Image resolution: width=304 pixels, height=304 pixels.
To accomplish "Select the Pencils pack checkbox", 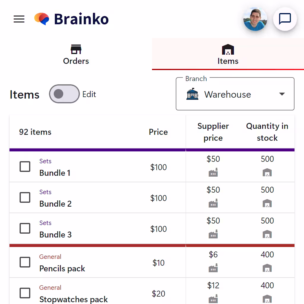I will pyautogui.click(x=25, y=262).
